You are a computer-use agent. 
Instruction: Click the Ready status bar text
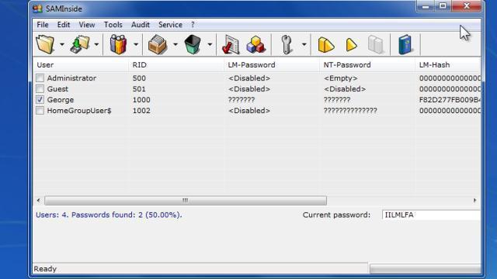45,269
